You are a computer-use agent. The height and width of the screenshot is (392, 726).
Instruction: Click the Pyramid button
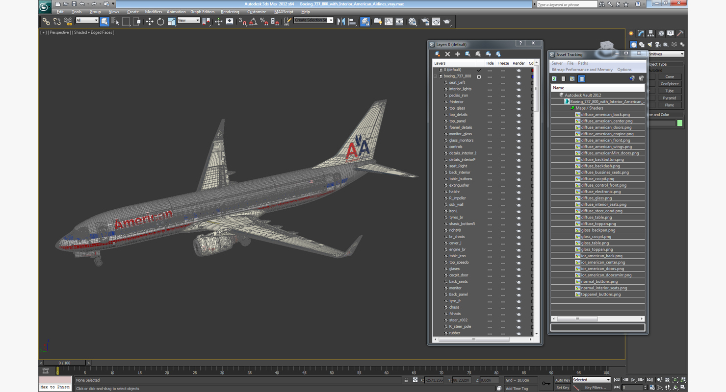(670, 98)
